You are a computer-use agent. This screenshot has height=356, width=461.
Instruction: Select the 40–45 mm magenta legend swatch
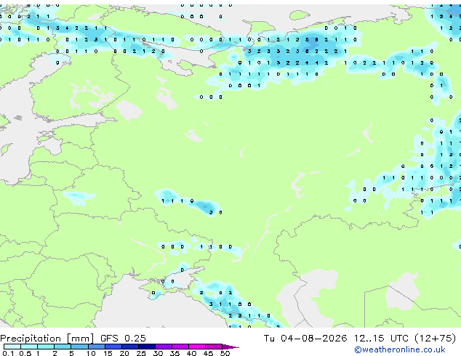coord(197,347)
